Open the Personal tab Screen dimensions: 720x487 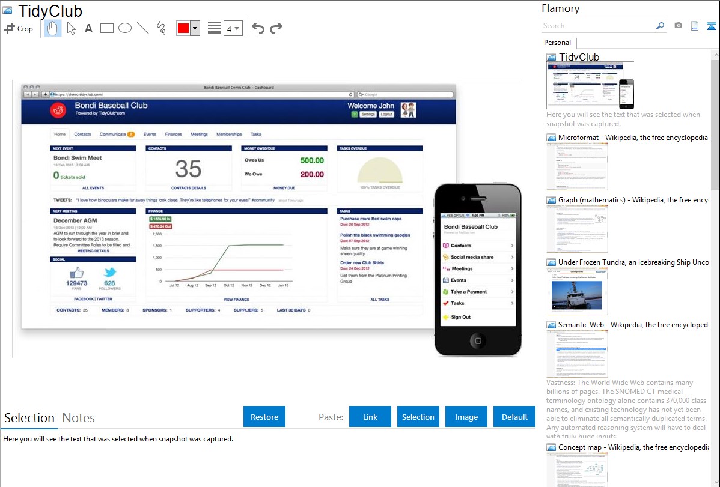[558, 43]
